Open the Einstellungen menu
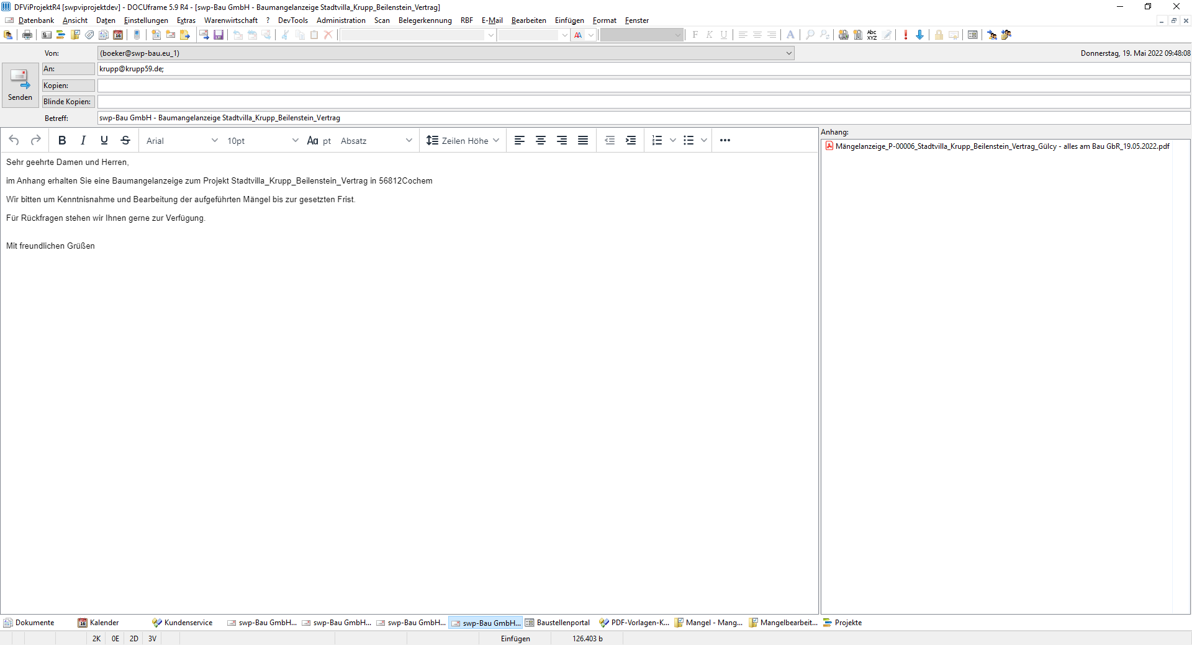 click(146, 20)
